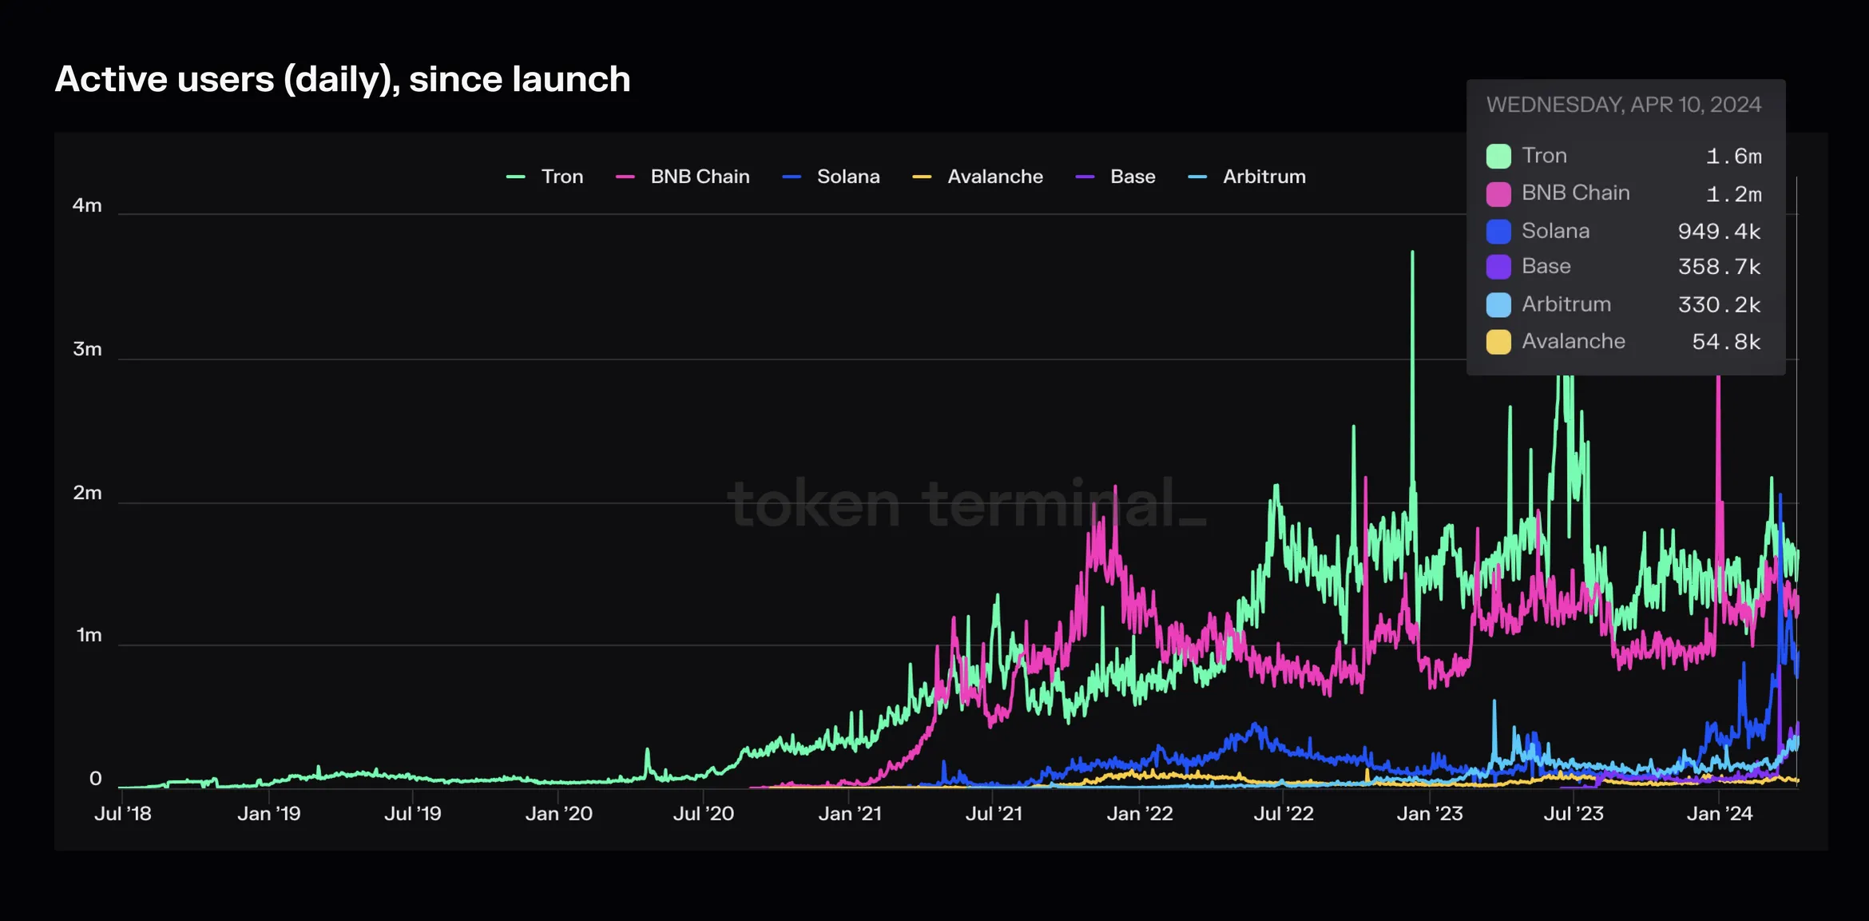Click the BNB Chain value '1.2m'
The width and height of the screenshot is (1869, 921).
(x=1733, y=194)
